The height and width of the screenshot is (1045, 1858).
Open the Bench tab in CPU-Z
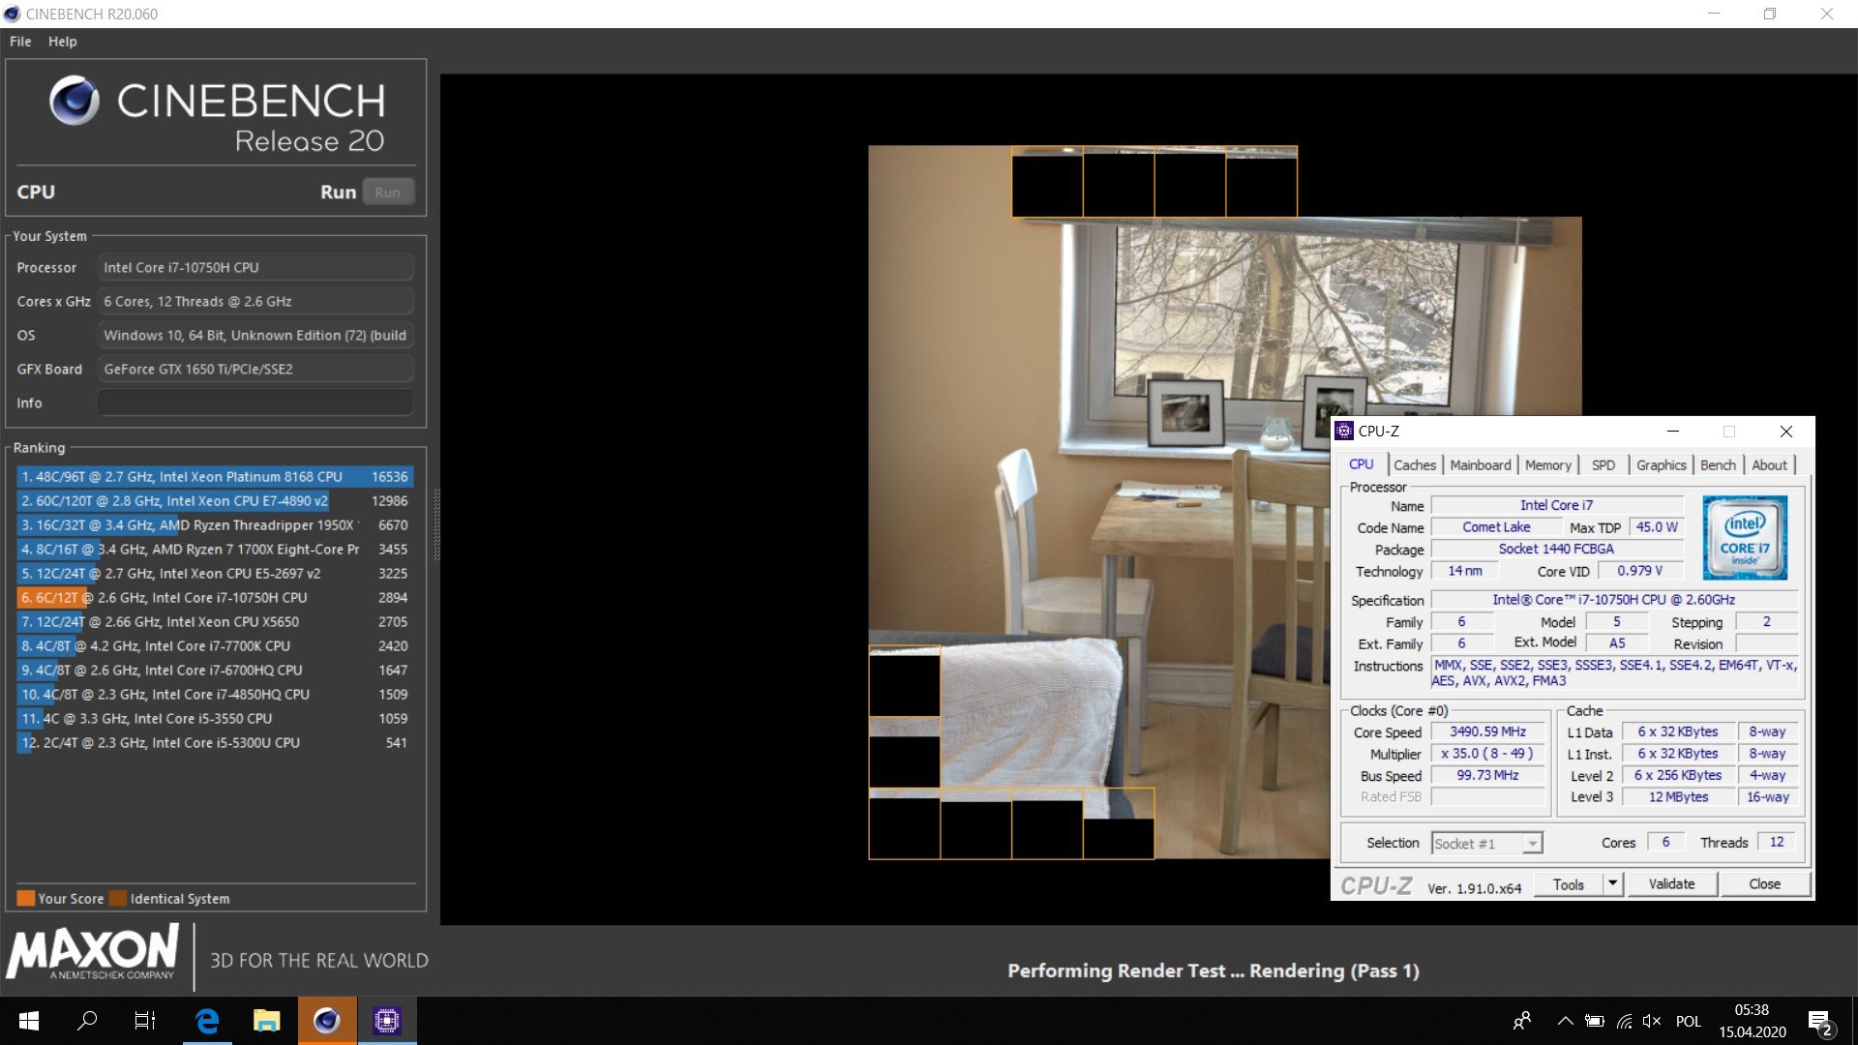point(1718,464)
